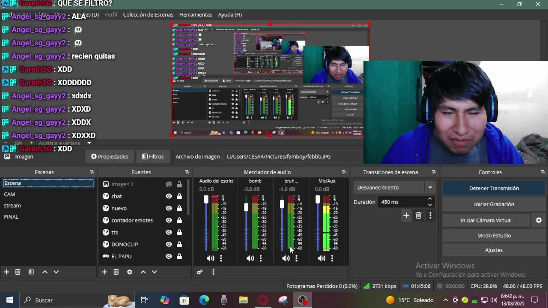Image resolution: width=548 pixels, height=308 pixels.
Task: Open Windows Start menu
Action: tap(9, 300)
